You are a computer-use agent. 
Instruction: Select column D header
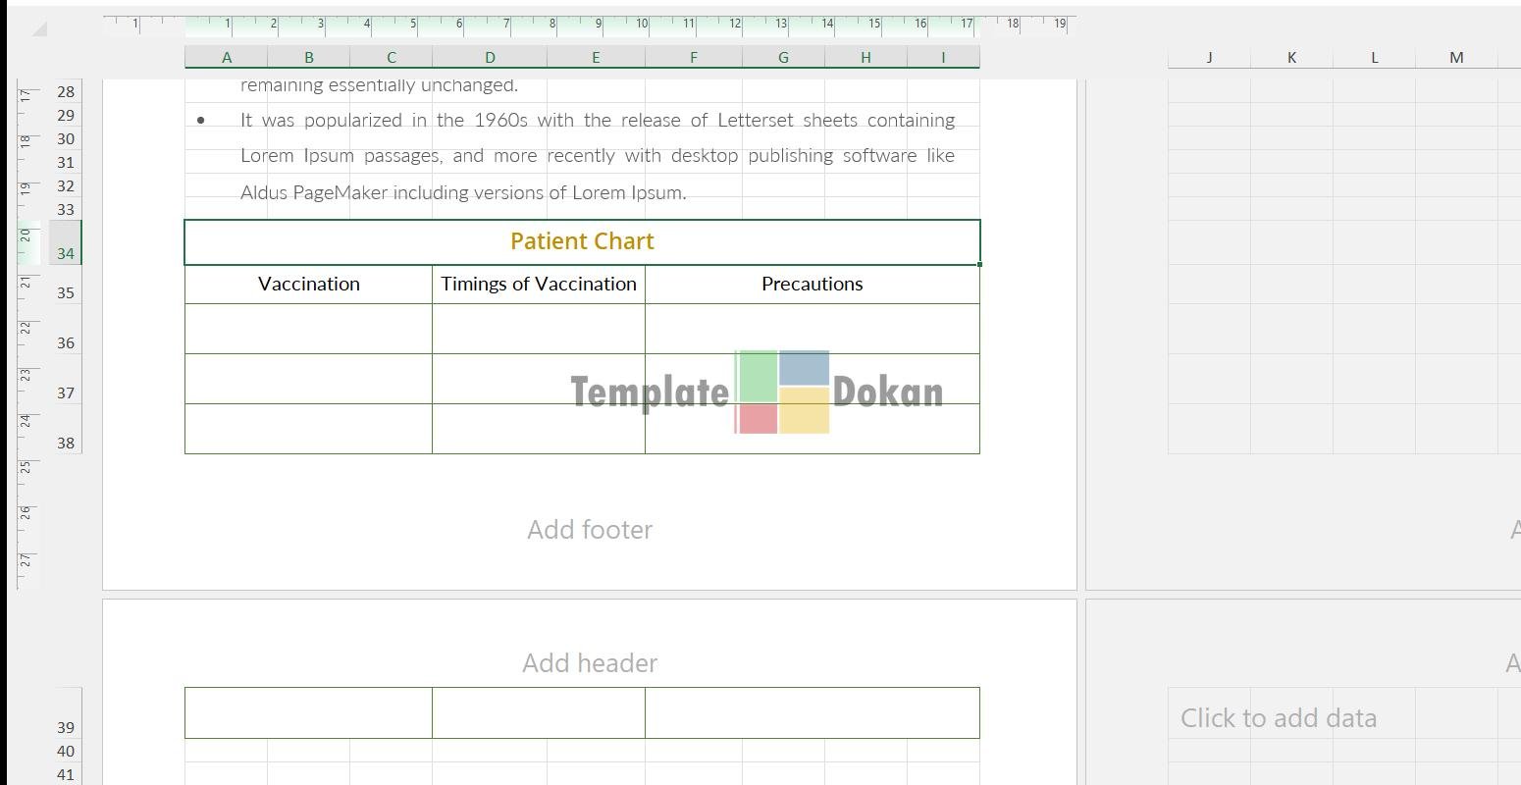490,58
